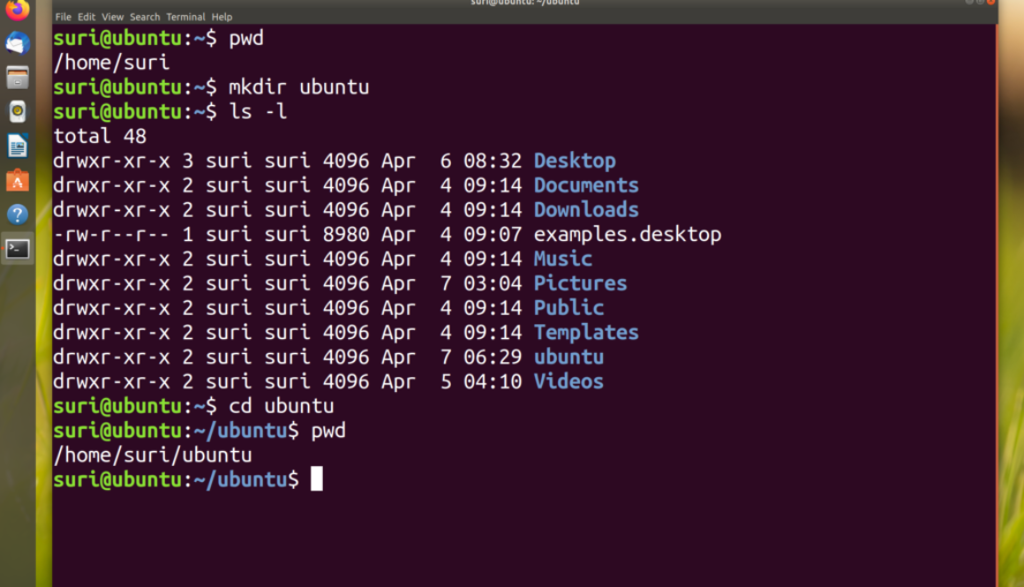The image size is (1024, 587).
Task: Open the Search menu
Action: point(145,17)
